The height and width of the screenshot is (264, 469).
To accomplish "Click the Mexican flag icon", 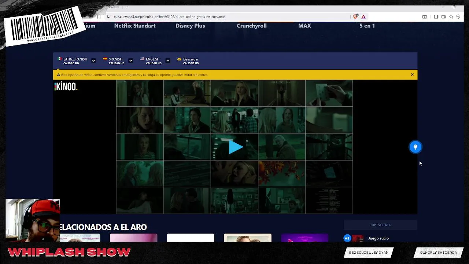I will (x=59, y=59).
